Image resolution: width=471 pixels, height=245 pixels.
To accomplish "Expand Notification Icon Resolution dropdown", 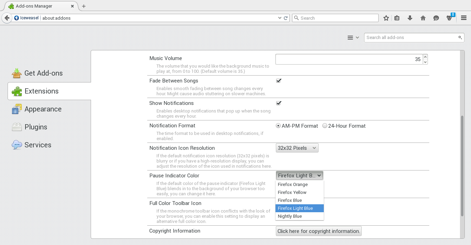I will pos(297,148).
